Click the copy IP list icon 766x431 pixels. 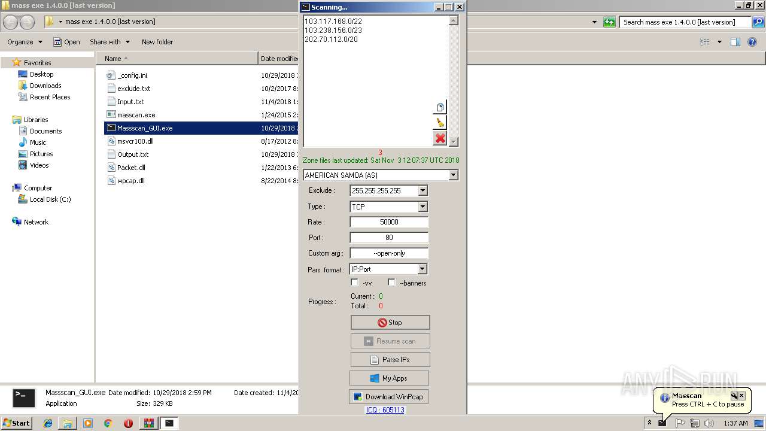[440, 107]
